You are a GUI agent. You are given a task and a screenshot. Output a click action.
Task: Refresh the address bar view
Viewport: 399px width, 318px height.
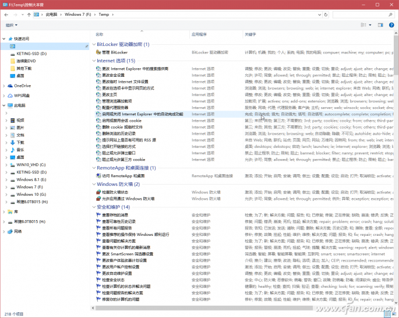[x=326, y=15]
